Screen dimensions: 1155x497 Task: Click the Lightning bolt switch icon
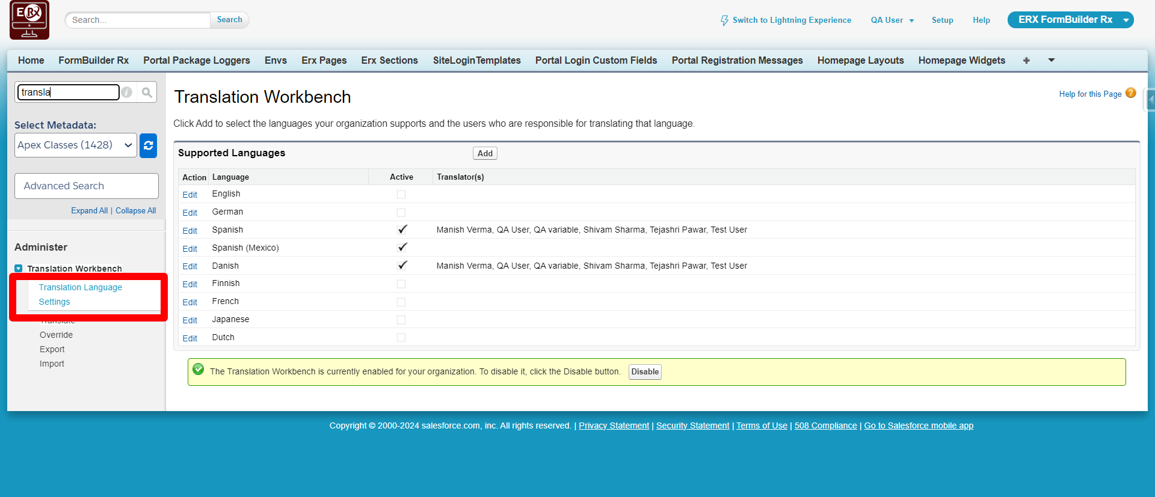(x=724, y=20)
